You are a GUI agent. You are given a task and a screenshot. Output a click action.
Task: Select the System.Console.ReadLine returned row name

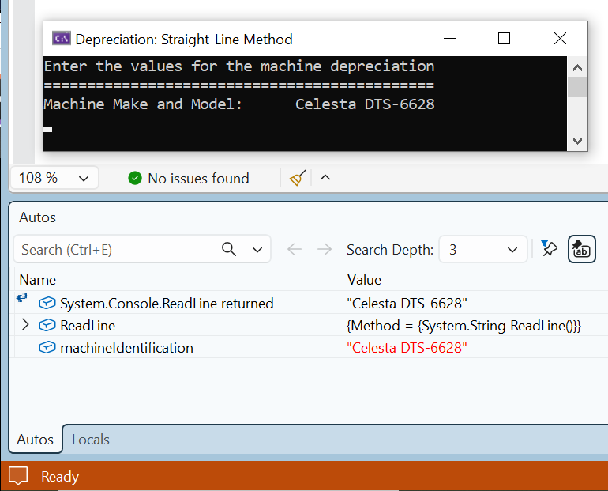167,303
